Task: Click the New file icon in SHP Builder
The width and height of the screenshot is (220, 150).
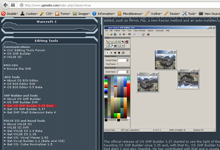Action: click(107, 34)
